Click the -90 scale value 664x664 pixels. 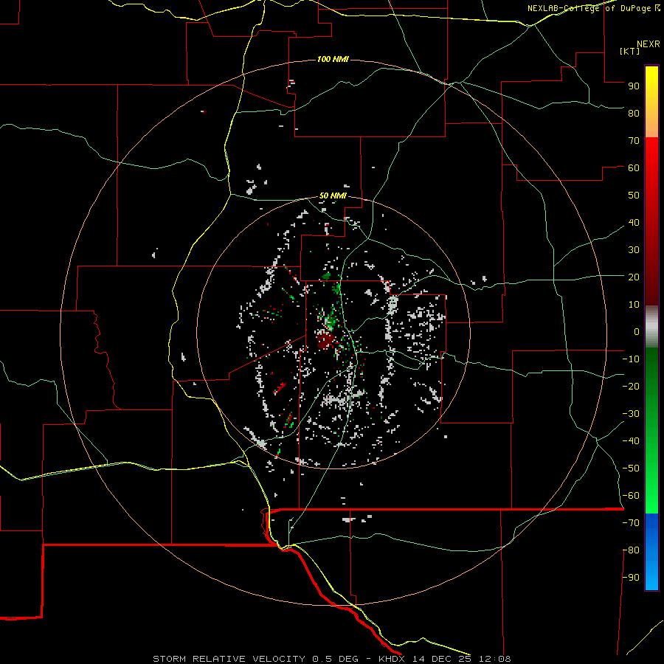pos(631,578)
